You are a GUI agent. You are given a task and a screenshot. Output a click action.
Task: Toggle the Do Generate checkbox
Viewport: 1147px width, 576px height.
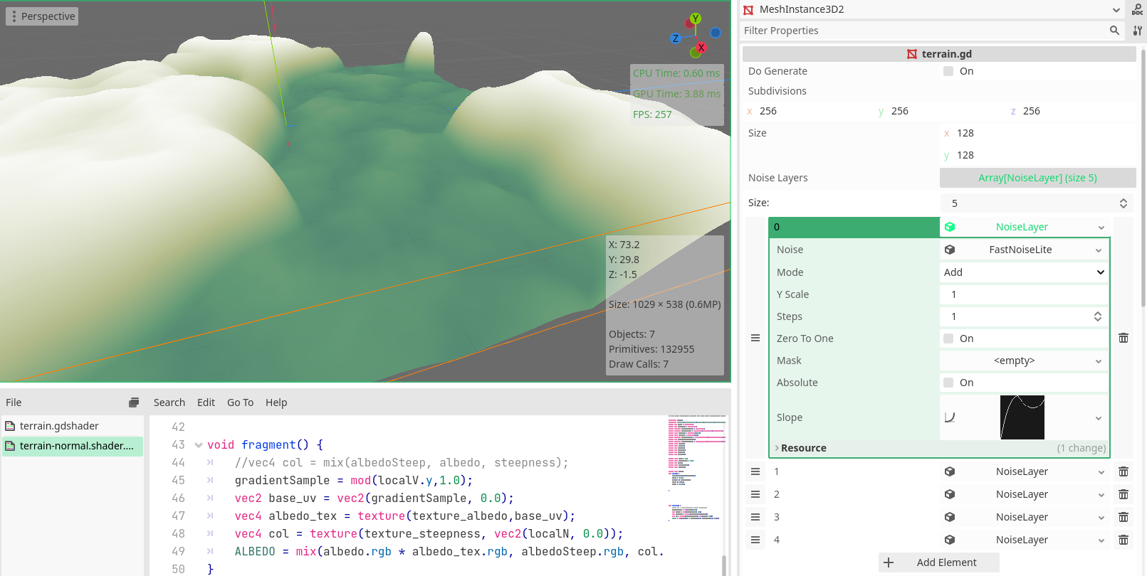pyautogui.click(x=948, y=71)
